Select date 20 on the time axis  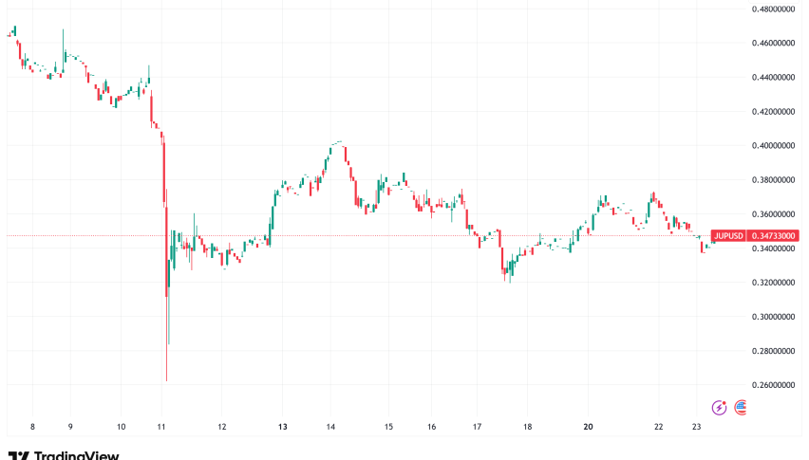(x=589, y=428)
